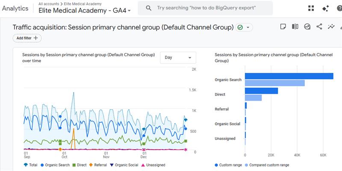Toggle the Direct series in legend
Viewport: 342px width, 171px height.
click(x=80, y=165)
